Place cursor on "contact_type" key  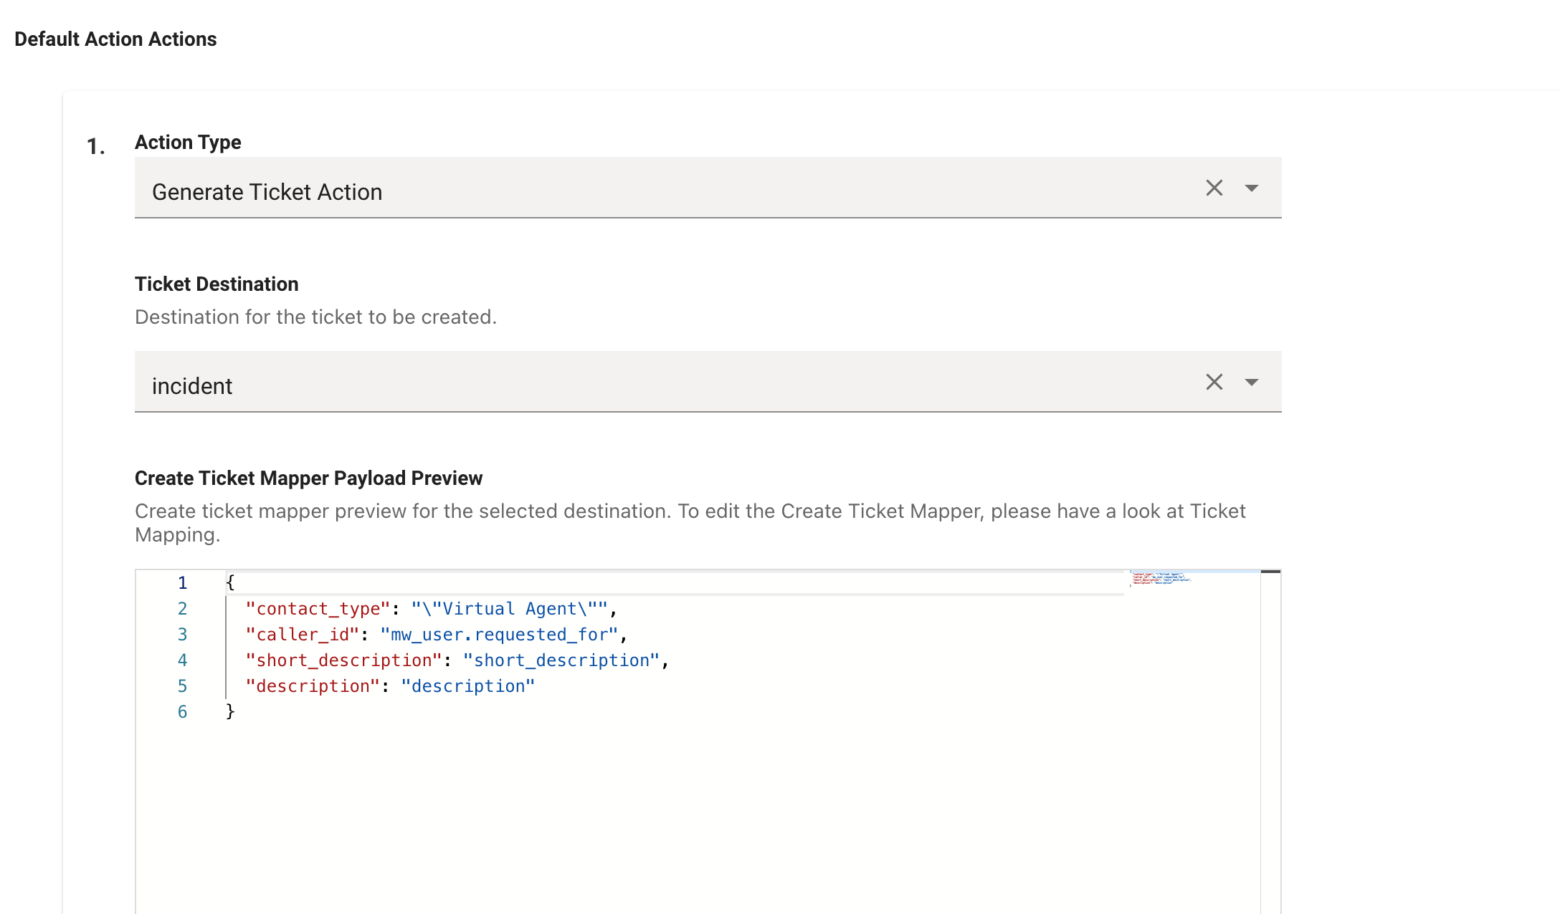(318, 609)
